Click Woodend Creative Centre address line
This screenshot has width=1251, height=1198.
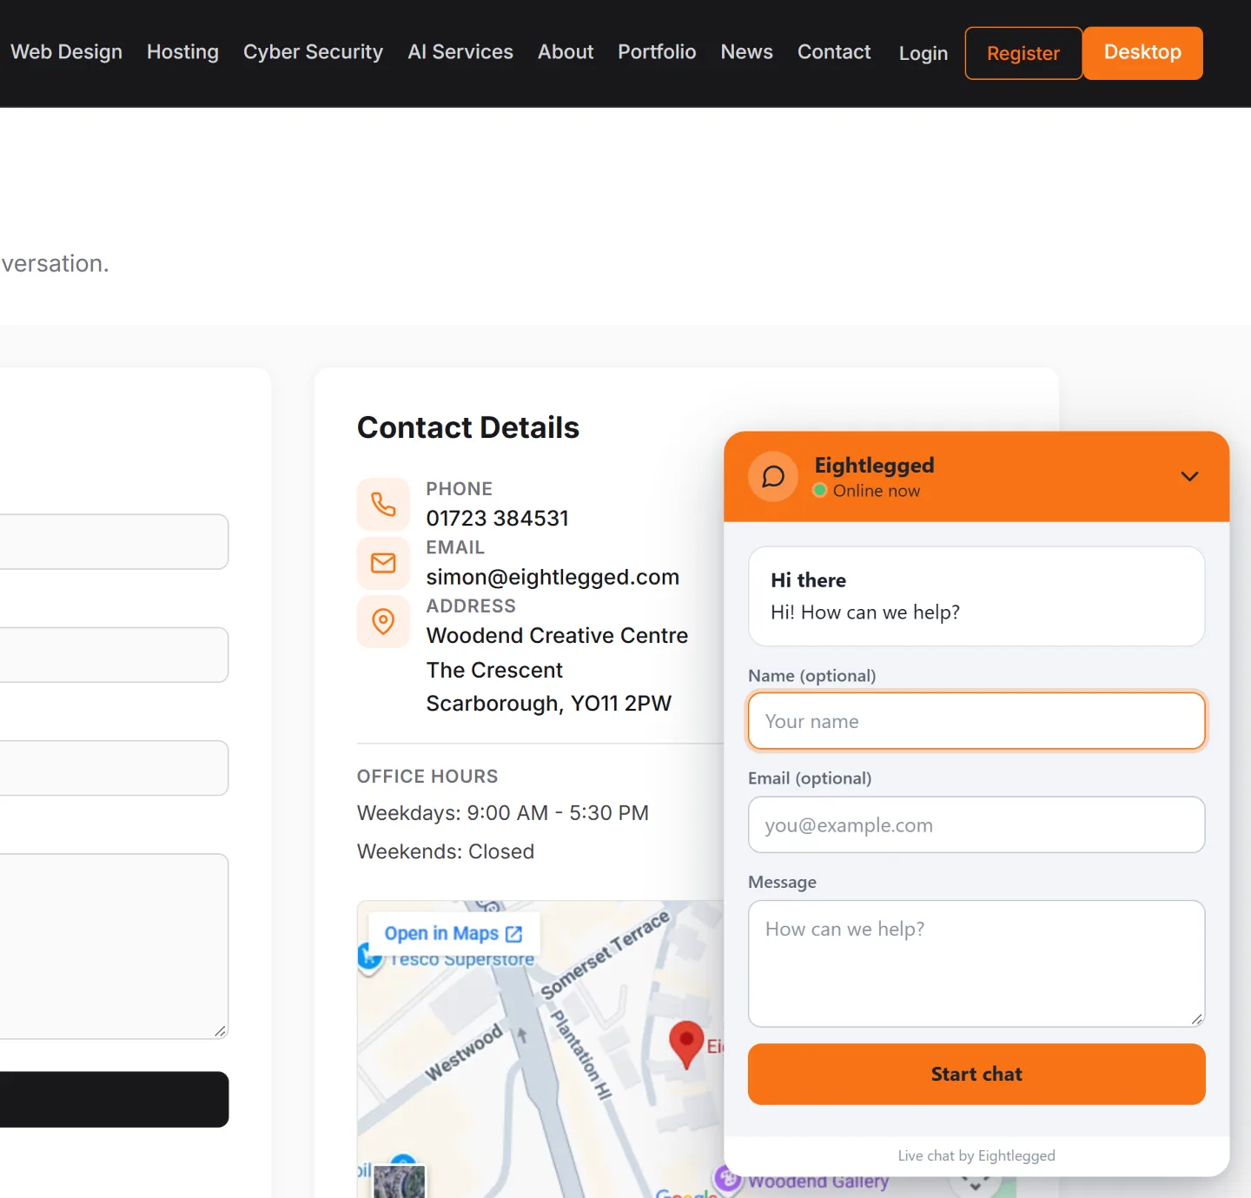tap(557, 636)
